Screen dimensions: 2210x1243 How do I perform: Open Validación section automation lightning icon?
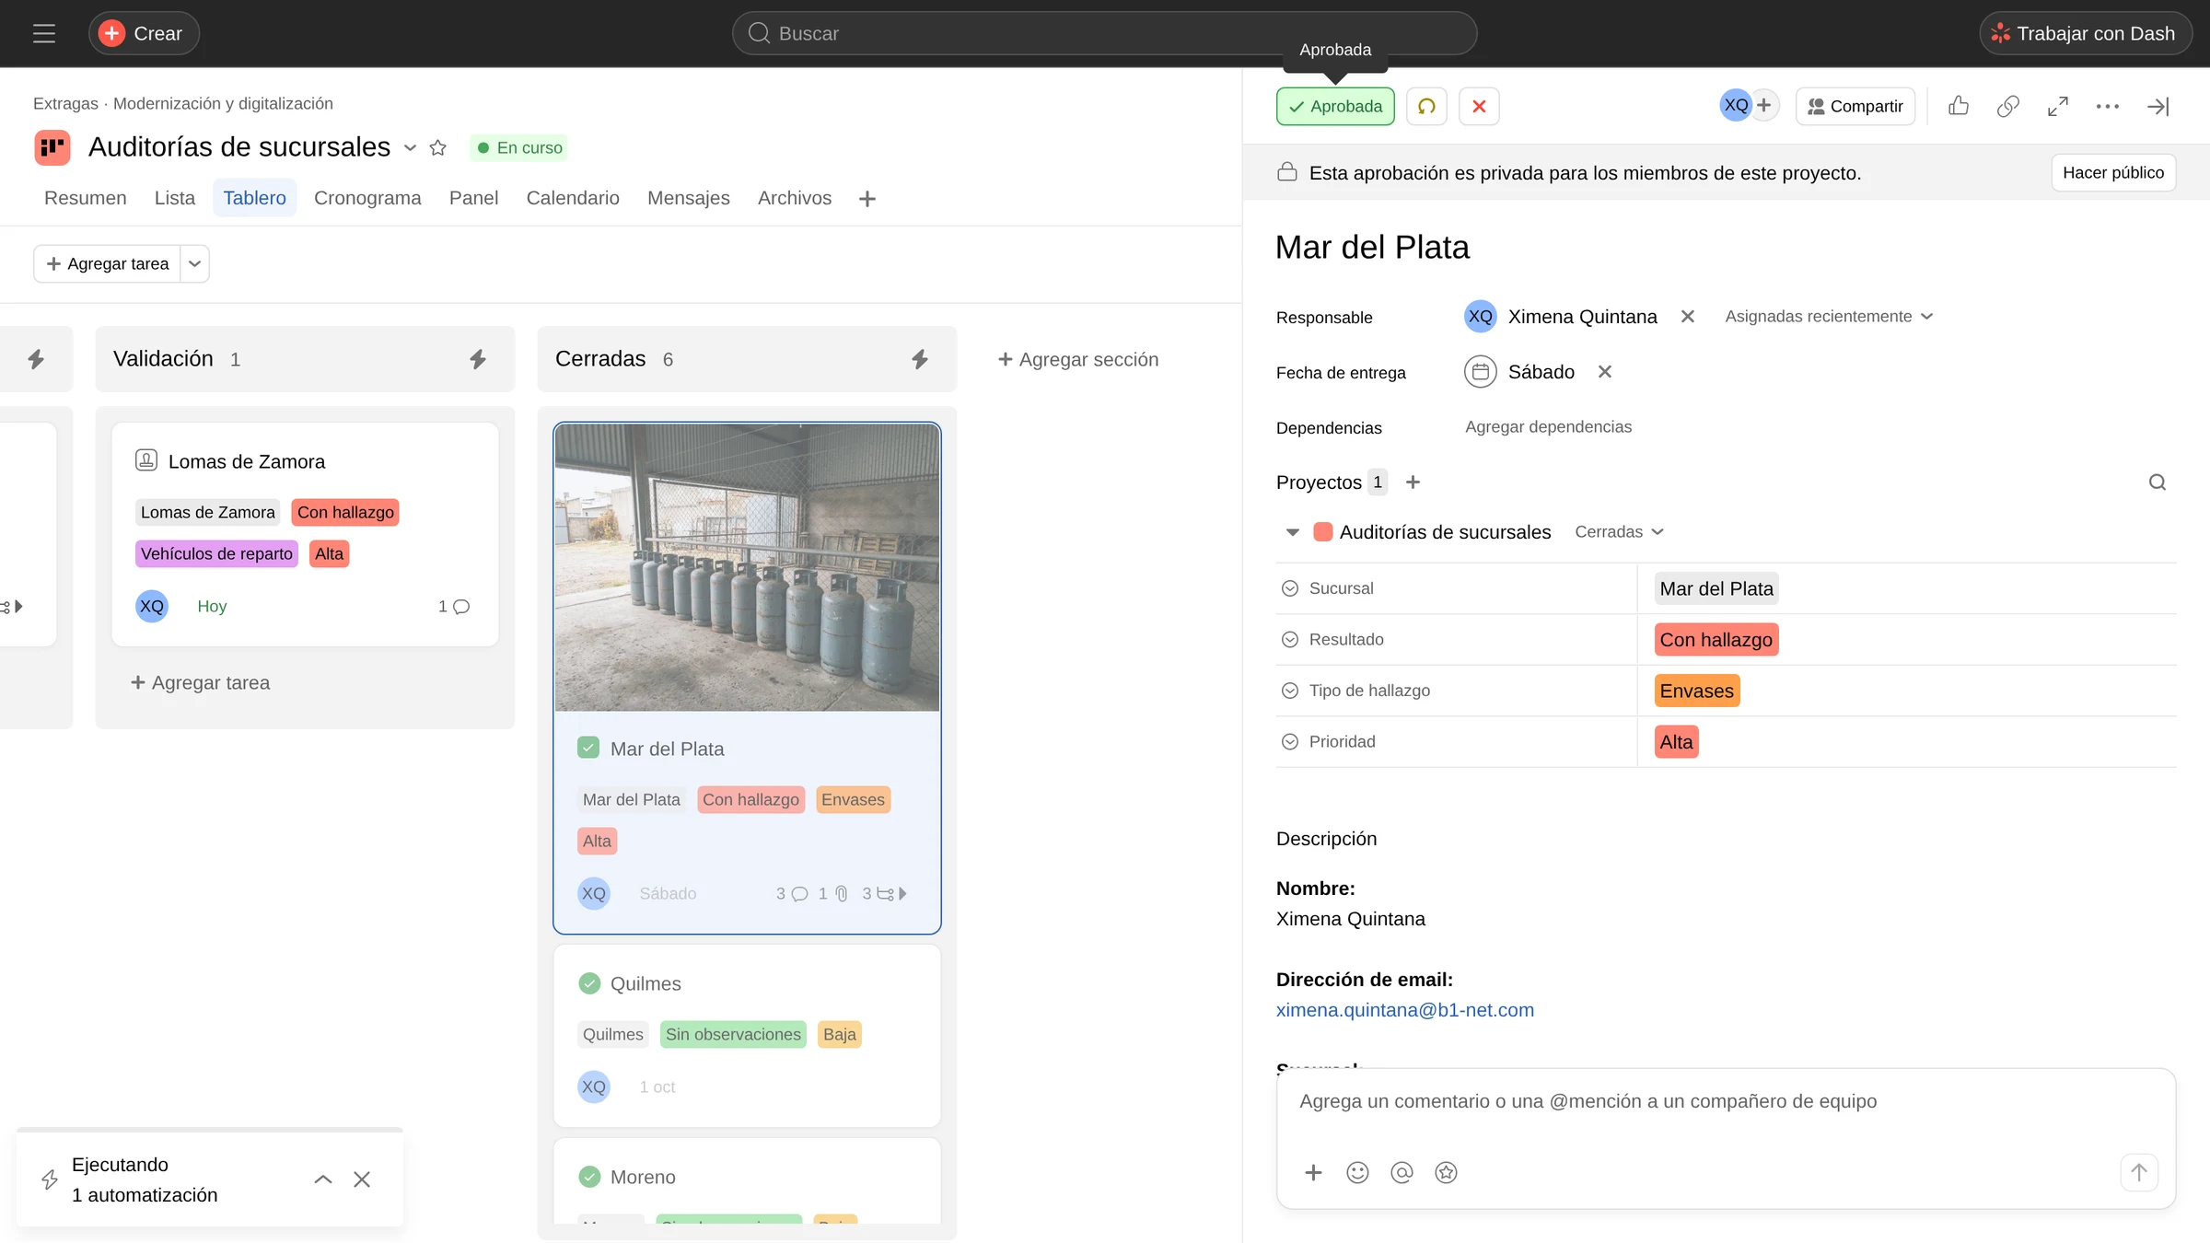click(x=477, y=359)
